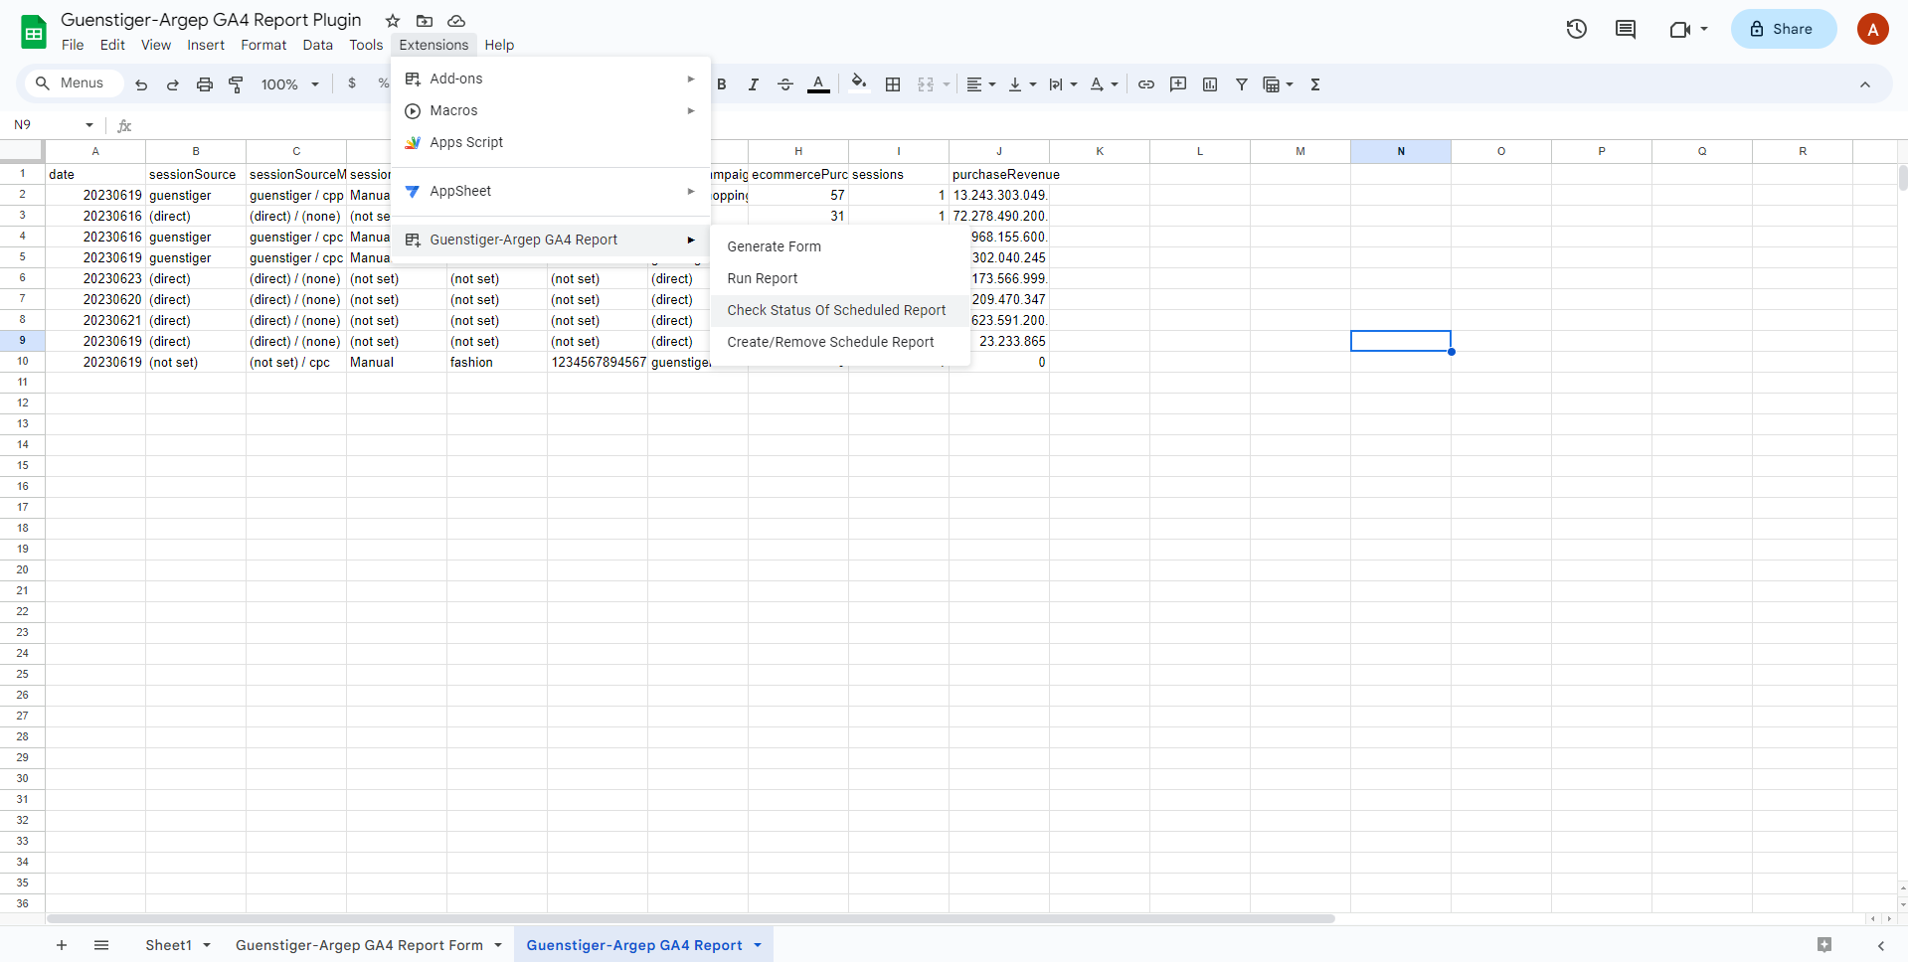The width and height of the screenshot is (1908, 962).
Task: Open the Google Sheets home icon
Action: coord(34,32)
